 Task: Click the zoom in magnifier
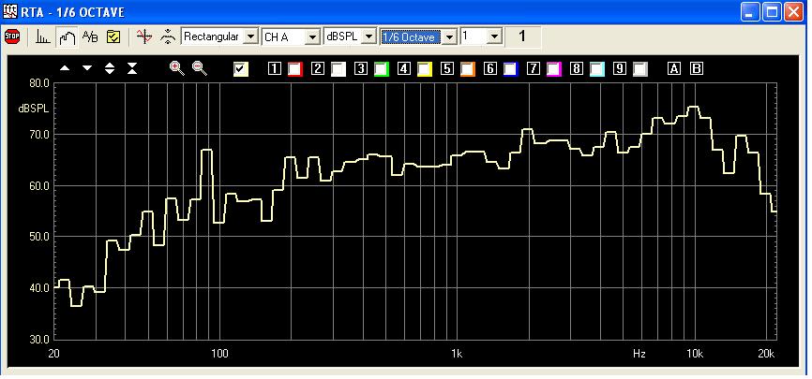176,68
